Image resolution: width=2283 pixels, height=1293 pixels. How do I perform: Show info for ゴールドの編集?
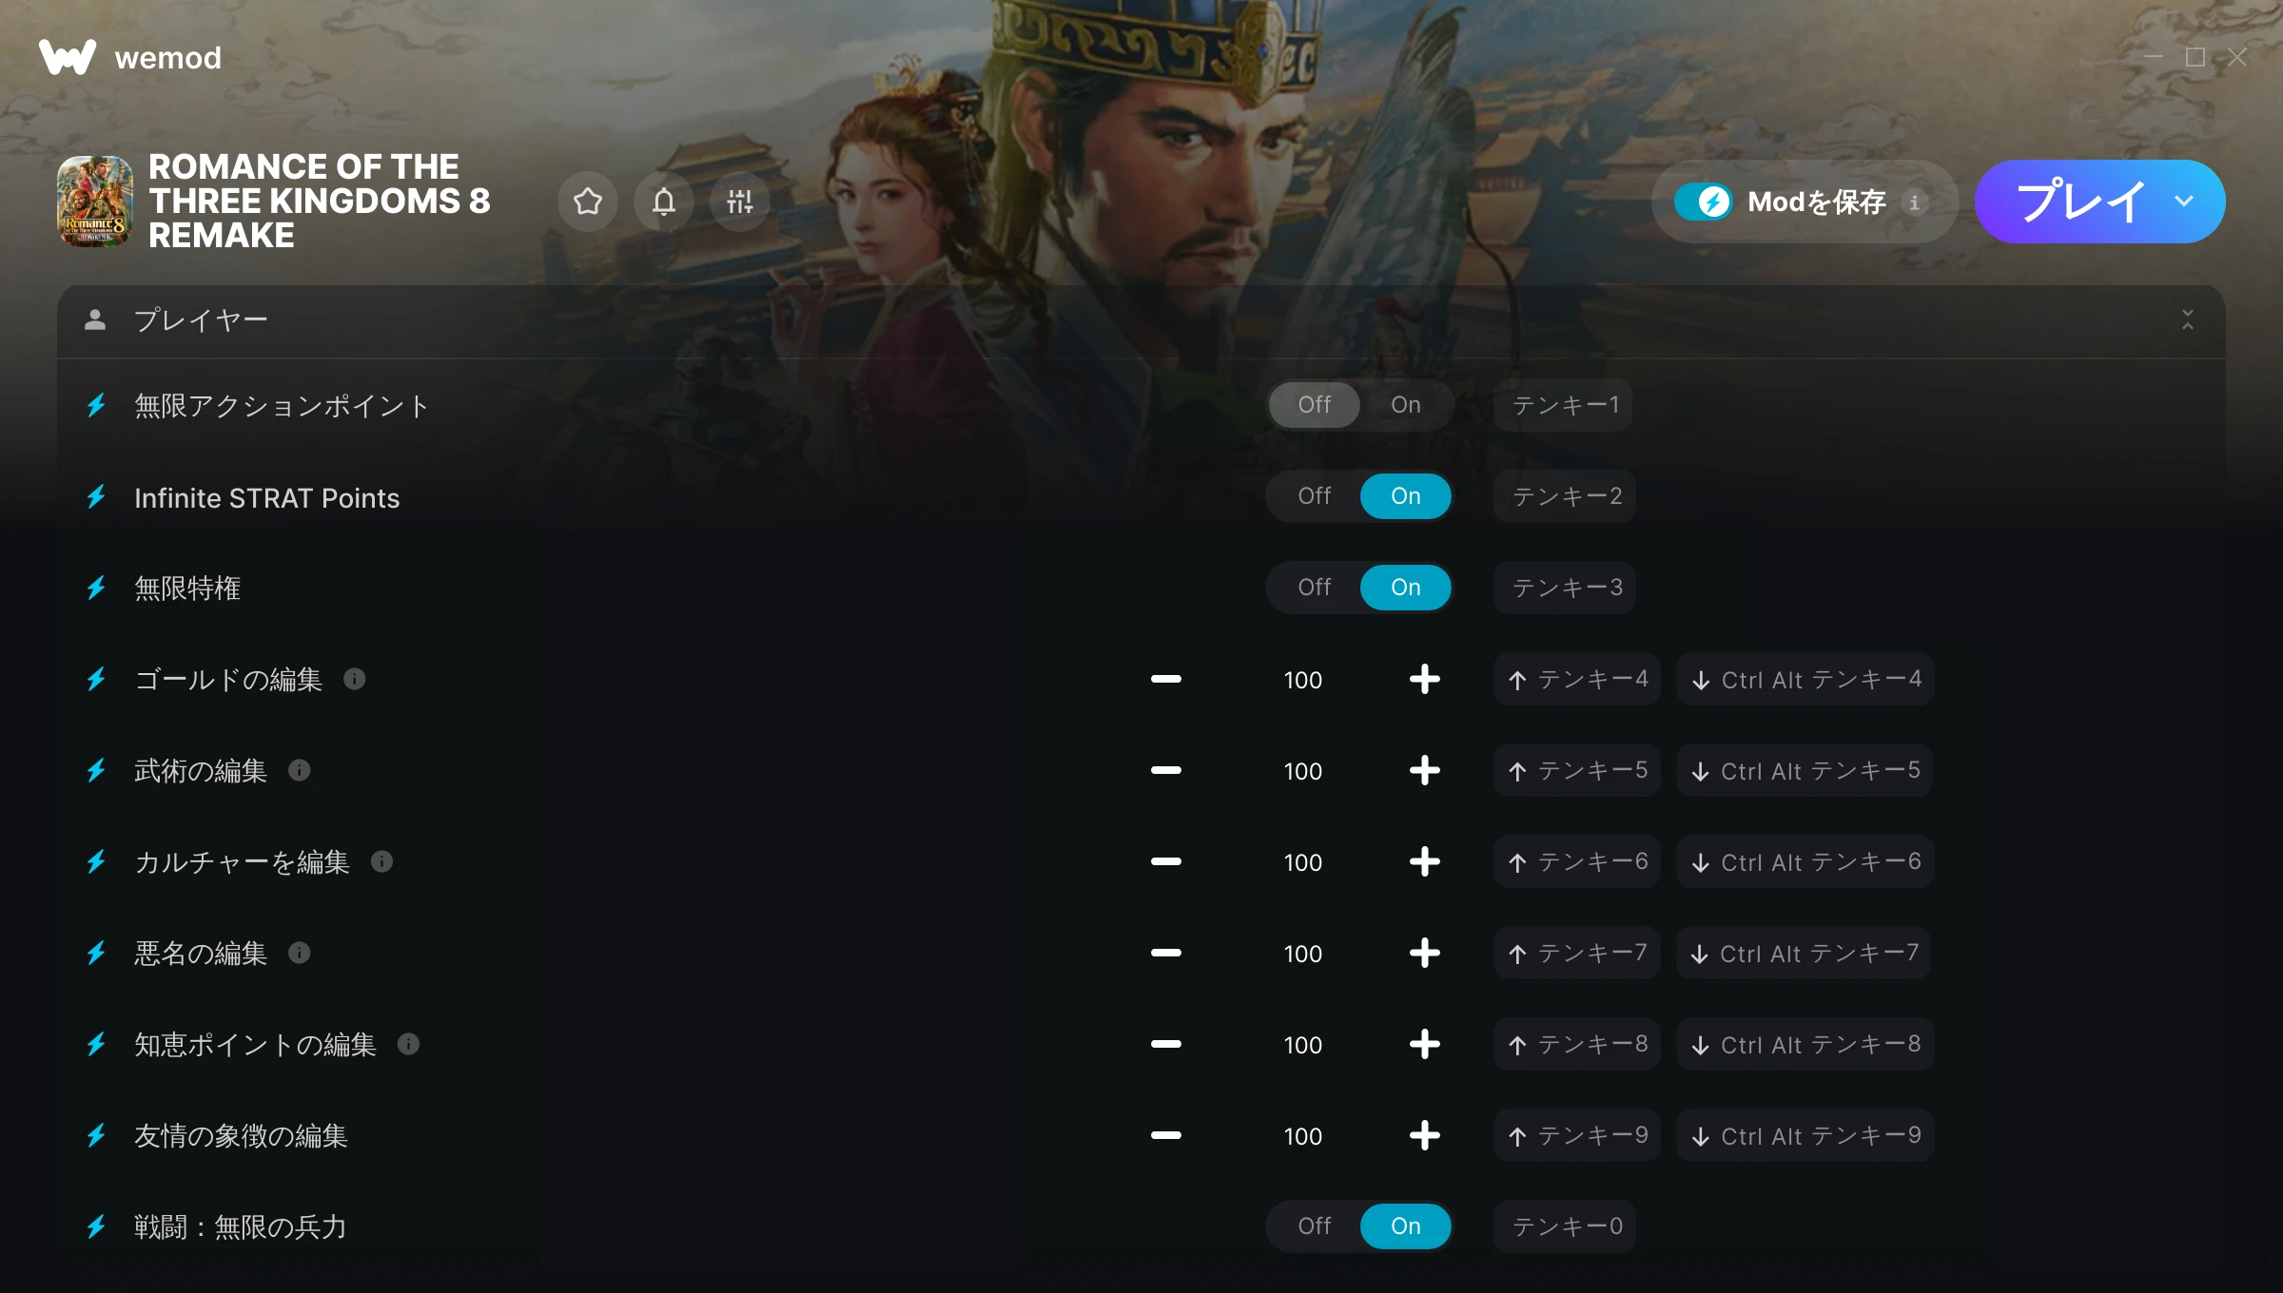pyautogui.click(x=355, y=679)
